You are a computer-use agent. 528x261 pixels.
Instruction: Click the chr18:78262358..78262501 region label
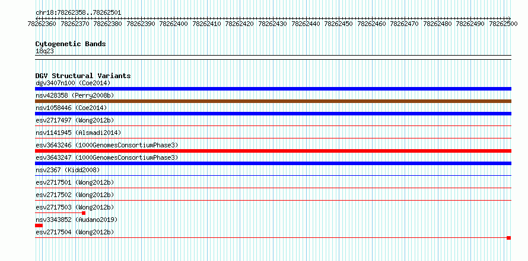pyautogui.click(x=78, y=12)
